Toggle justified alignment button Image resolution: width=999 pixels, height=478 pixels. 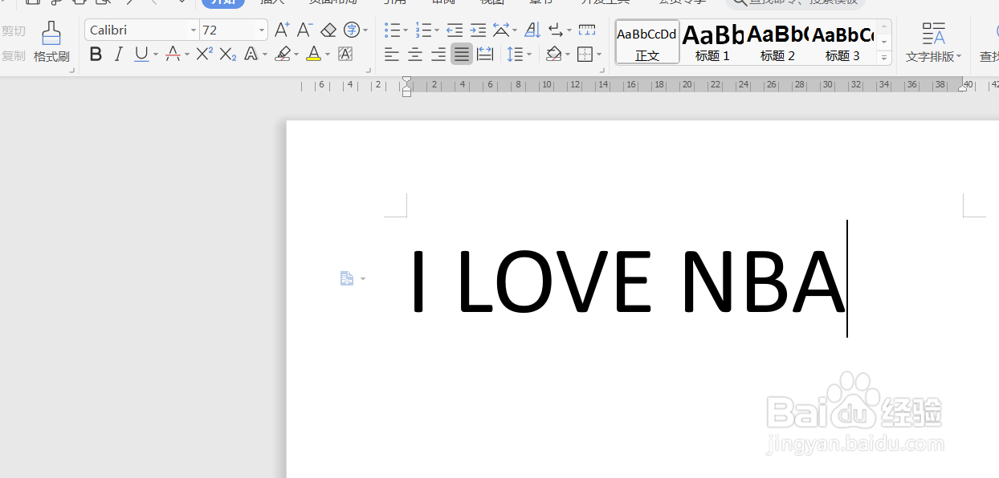click(x=462, y=55)
